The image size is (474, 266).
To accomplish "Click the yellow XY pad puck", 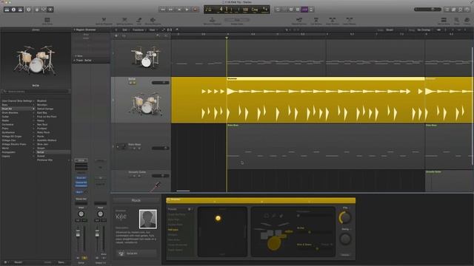I will (x=218, y=219).
